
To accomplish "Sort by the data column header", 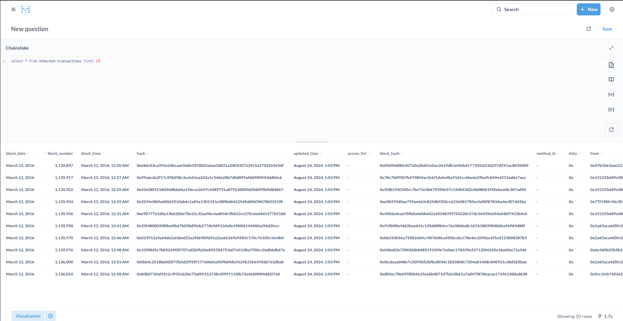I will point(573,153).
